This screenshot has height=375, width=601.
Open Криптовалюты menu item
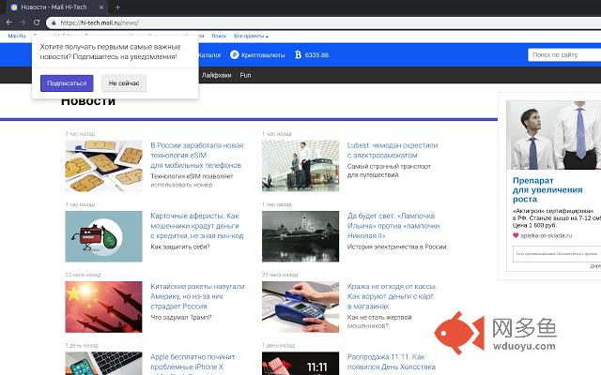[x=263, y=55]
